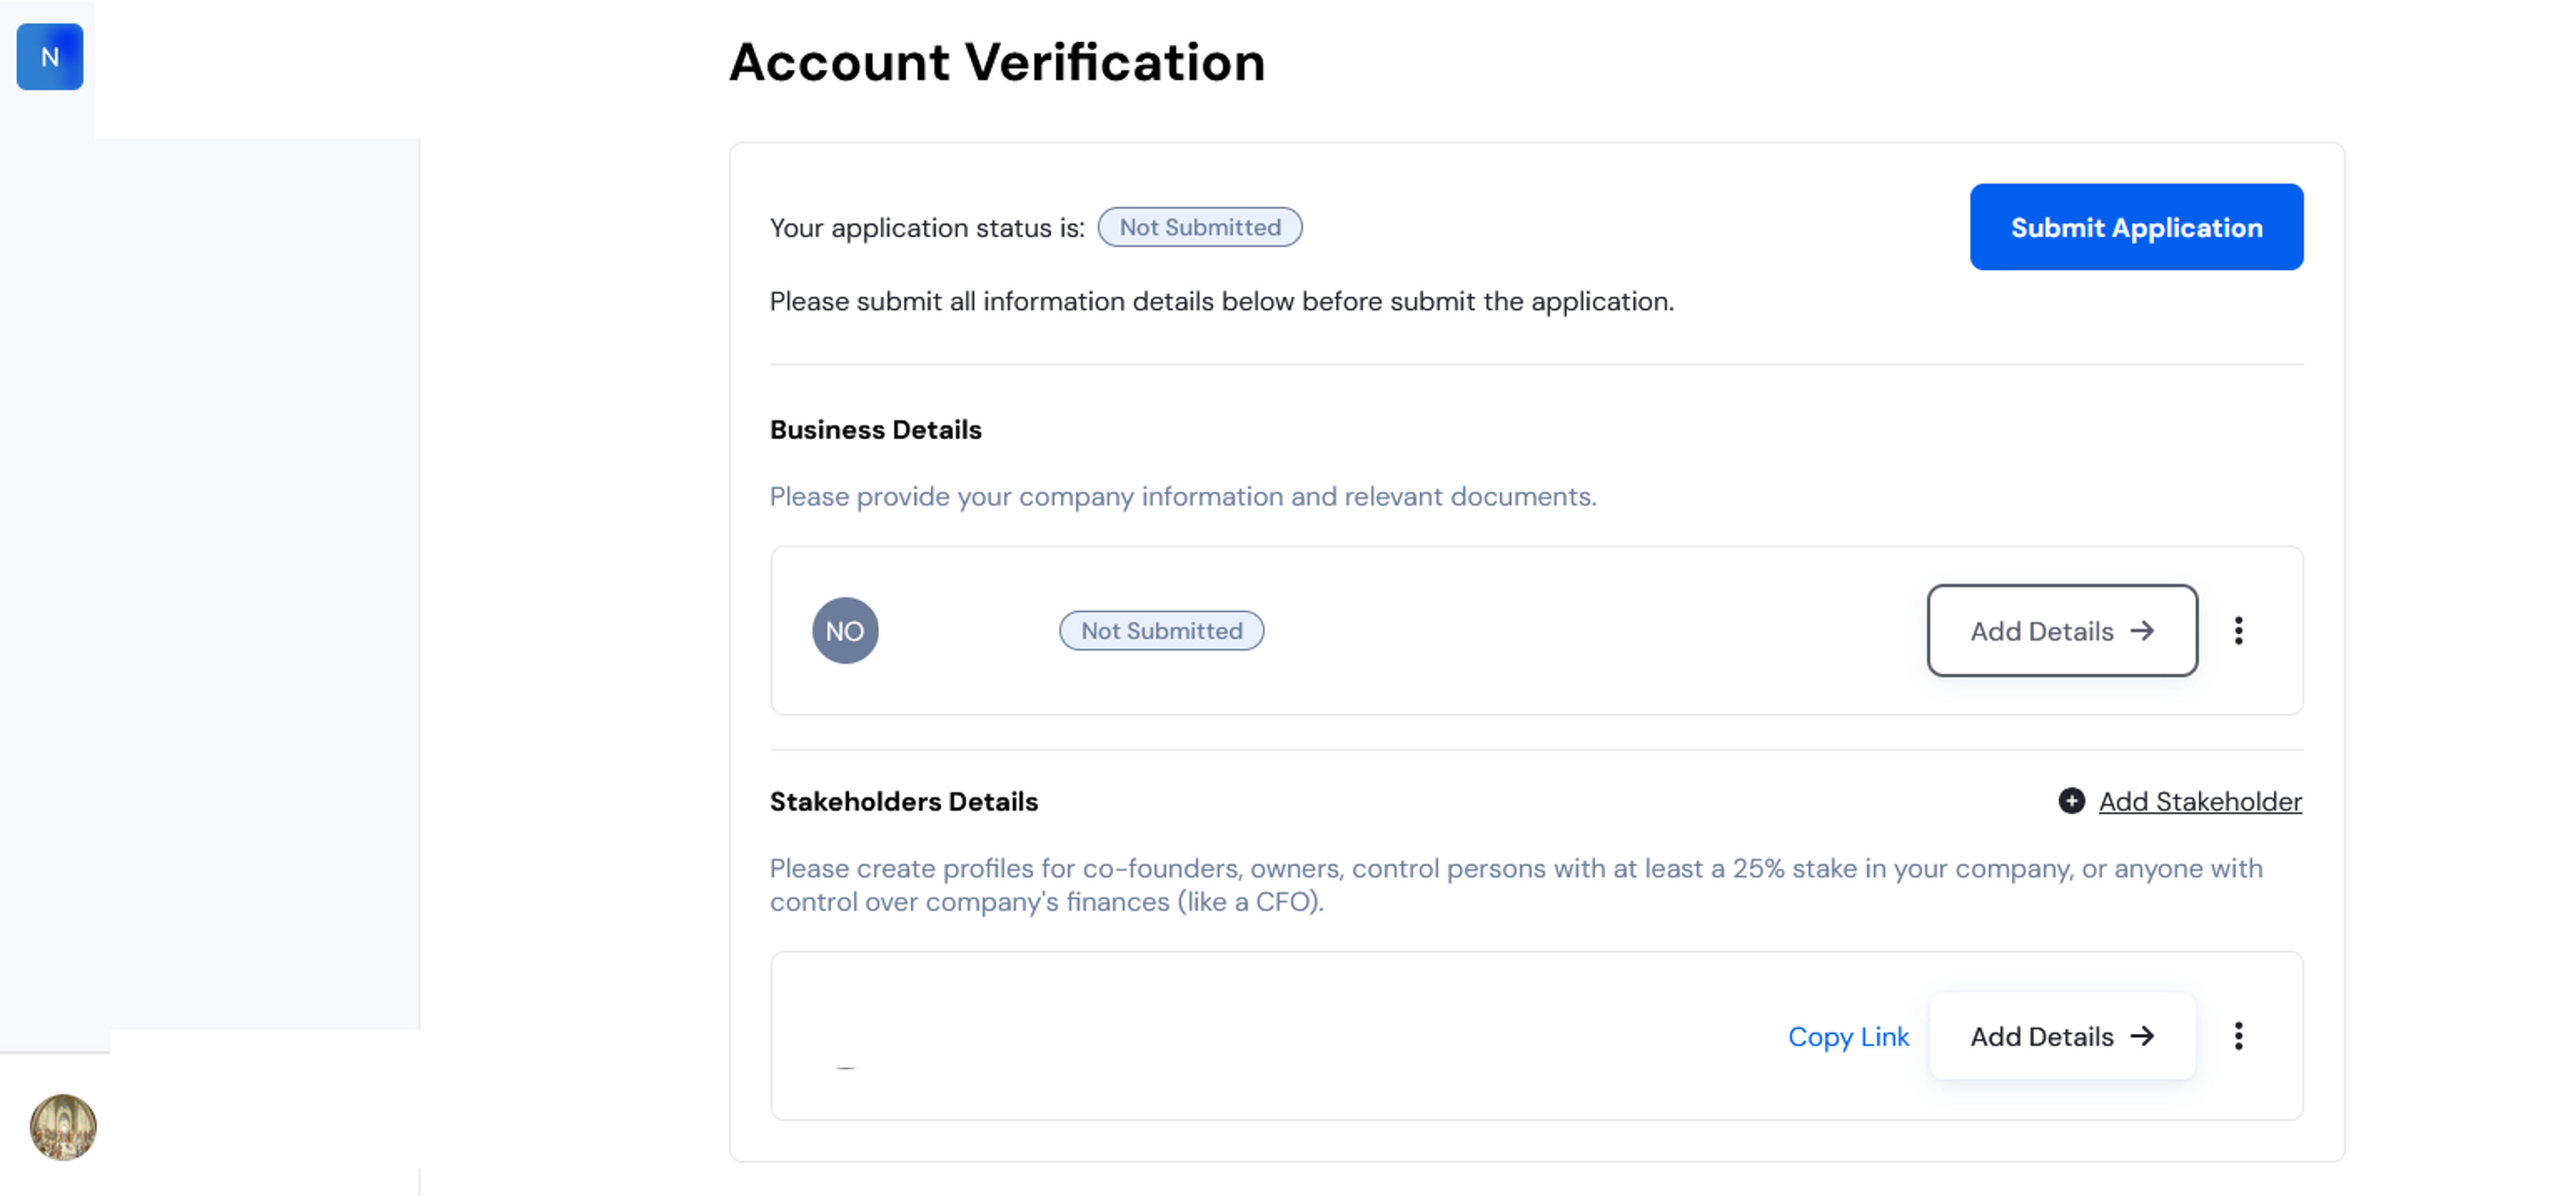Image resolution: width=2576 pixels, height=1196 pixels.
Task: Click the Account Verification page title
Action: (997, 62)
